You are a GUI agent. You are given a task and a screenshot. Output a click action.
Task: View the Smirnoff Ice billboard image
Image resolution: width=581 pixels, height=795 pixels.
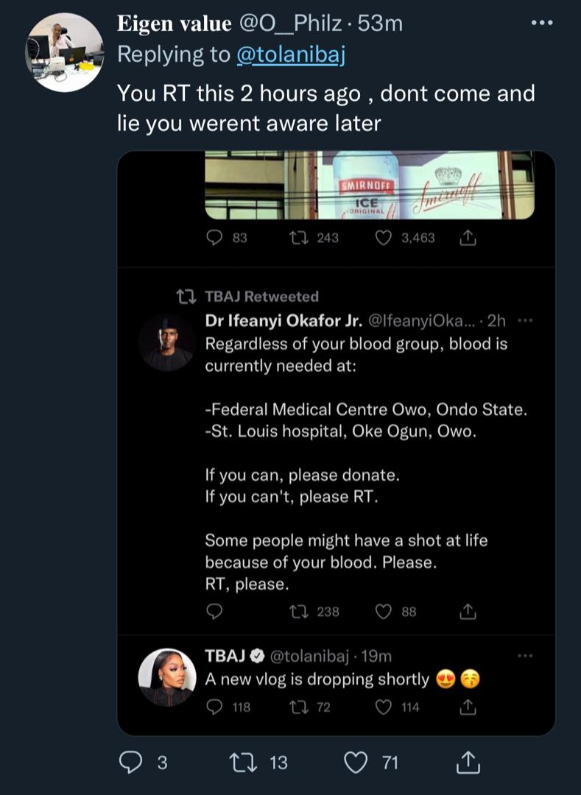point(369,185)
